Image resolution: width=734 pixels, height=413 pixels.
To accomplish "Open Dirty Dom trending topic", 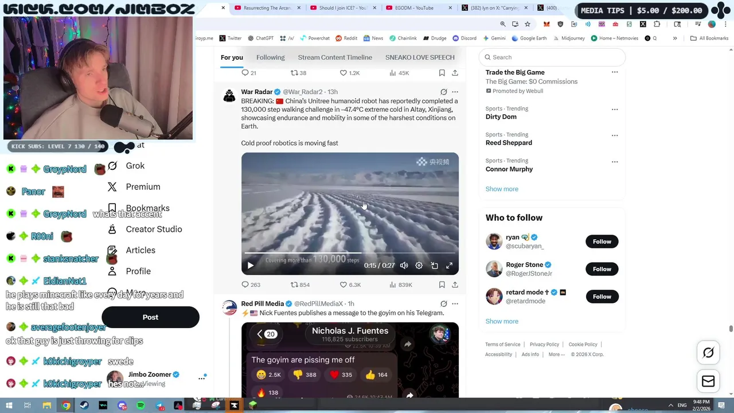I will coord(501,116).
